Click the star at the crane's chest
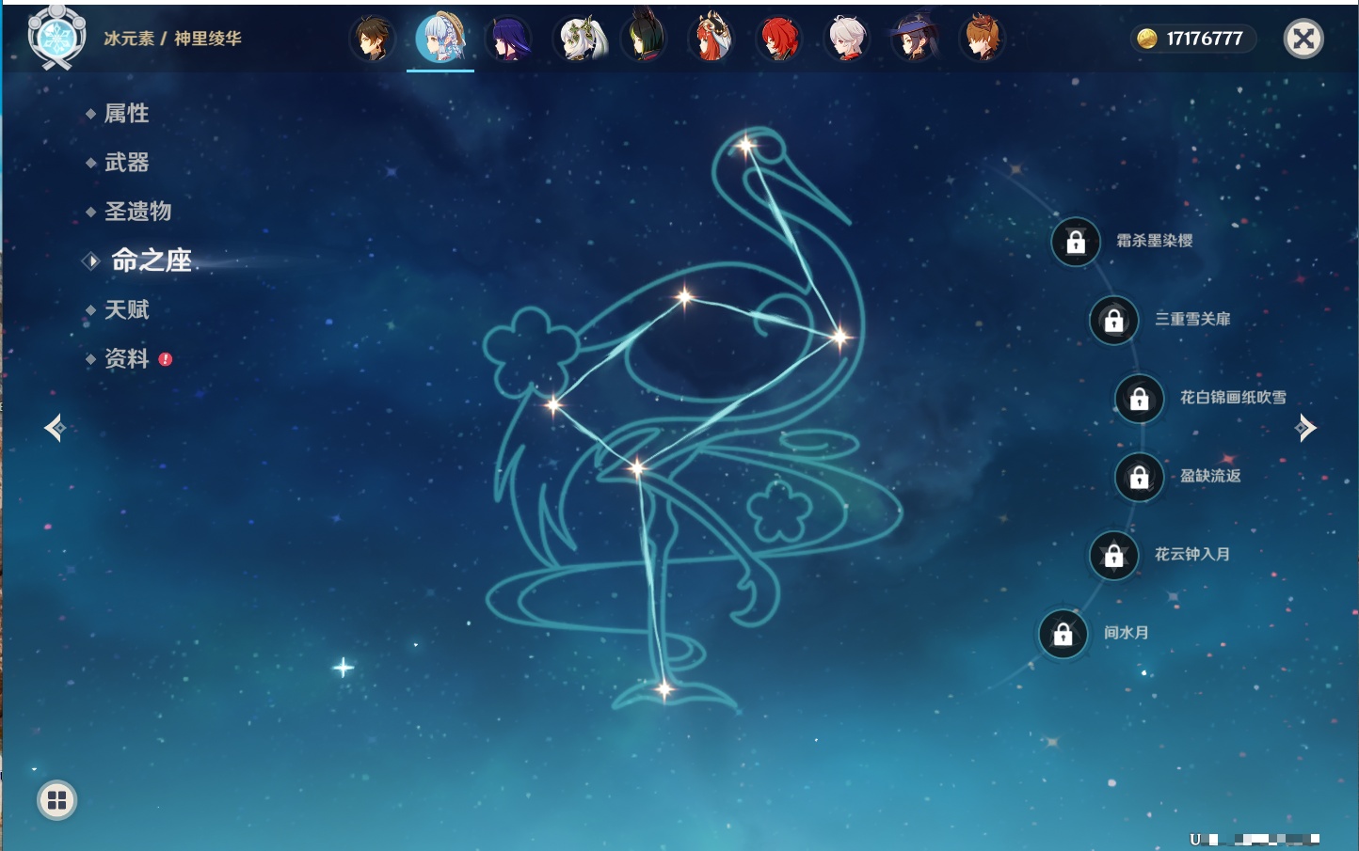Image resolution: width=1359 pixels, height=851 pixels. (x=839, y=336)
